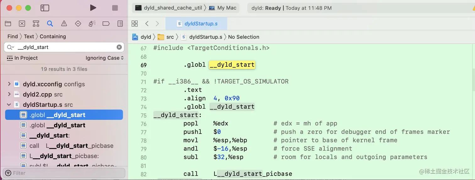Choose the dyld_shared_cache_util scheme
The height and width of the screenshot is (180, 475).
point(169,8)
